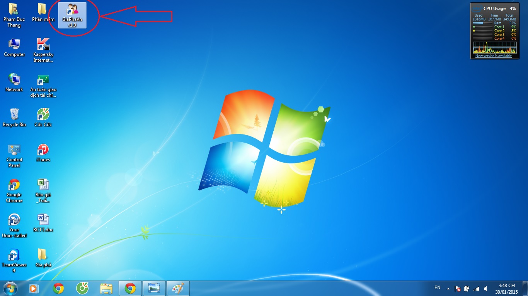Select the Gia phả folder on desktop
Viewport: 528px width, 296px height.
tap(43, 258)
